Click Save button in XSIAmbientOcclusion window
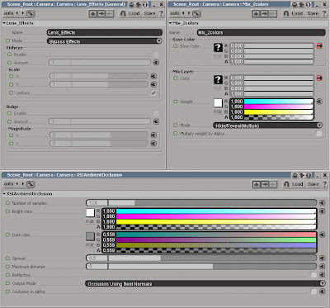The image size is (330, 308). pyautogui.click(x=313, y=184)
